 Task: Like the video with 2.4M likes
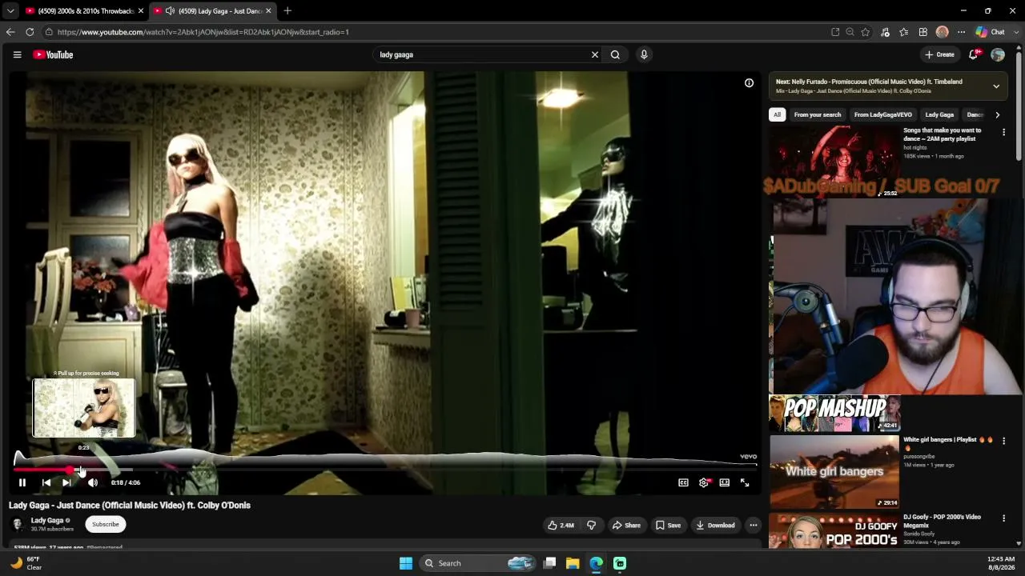pyautogui.click(x=561, y=525)
